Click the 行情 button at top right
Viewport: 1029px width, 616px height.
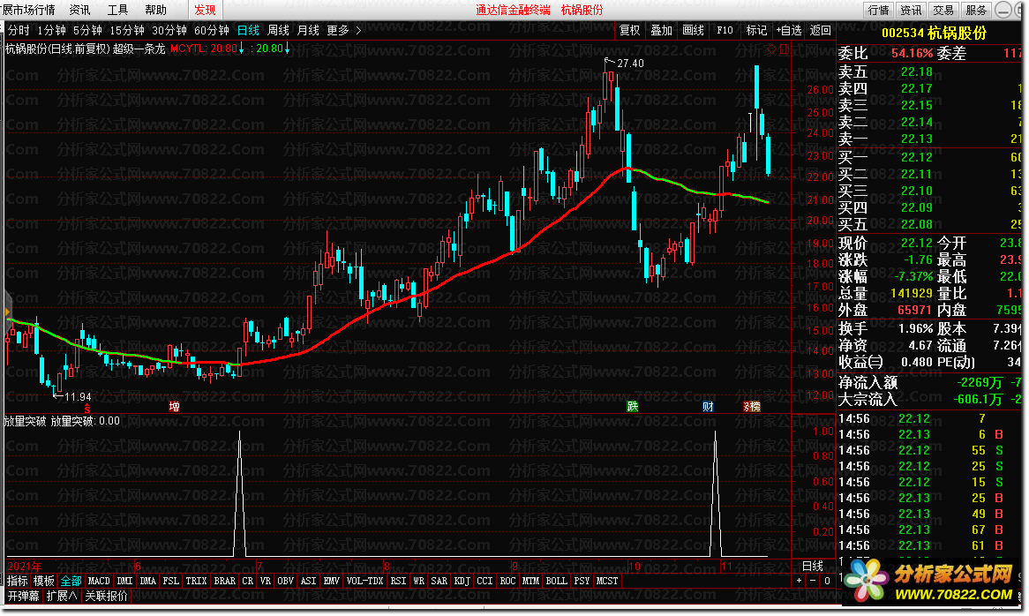pyautogui.click(x=878, y=10)
